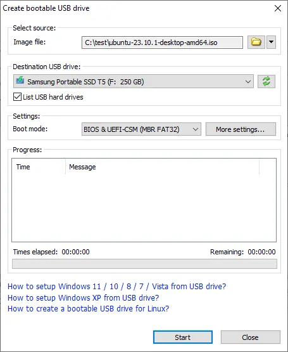Click the Remaining 00:00:00 value
Screen dimensions: 288x352
tap(261, 252)
